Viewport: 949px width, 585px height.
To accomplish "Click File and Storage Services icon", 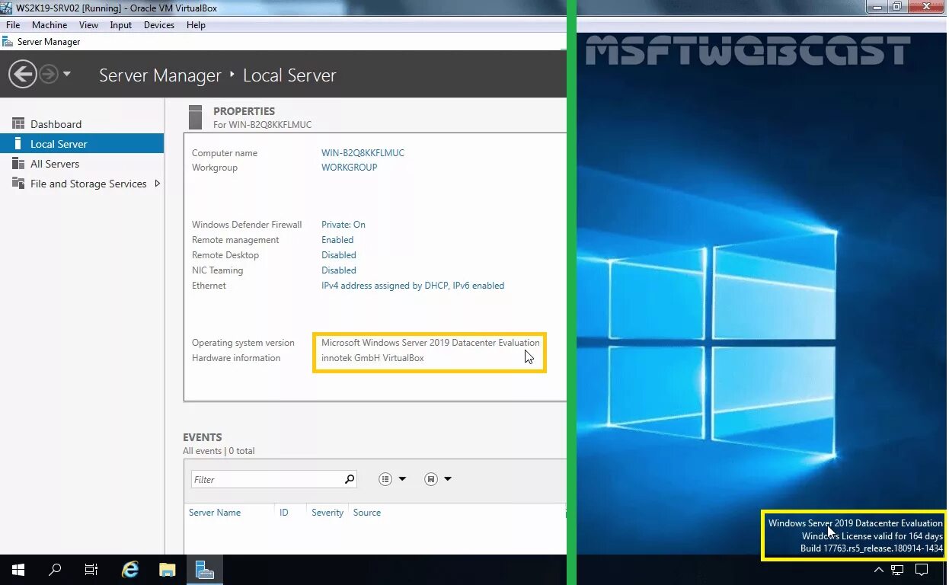I will (x=18, y=183).
